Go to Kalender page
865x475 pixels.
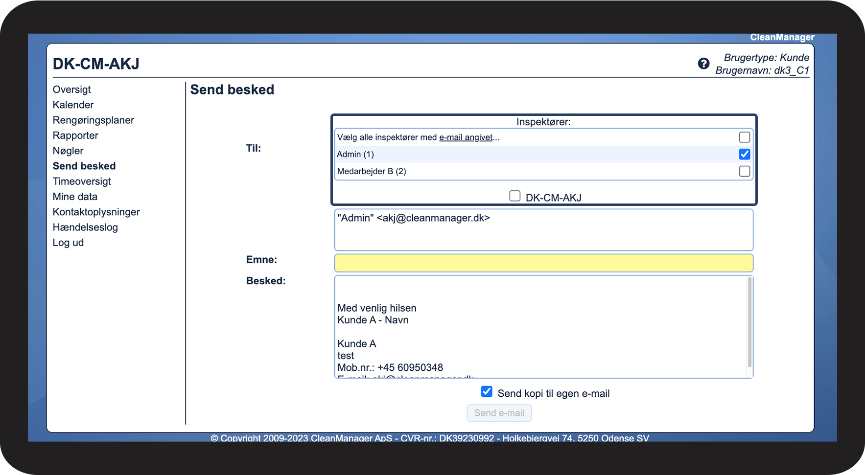point(73,105)
